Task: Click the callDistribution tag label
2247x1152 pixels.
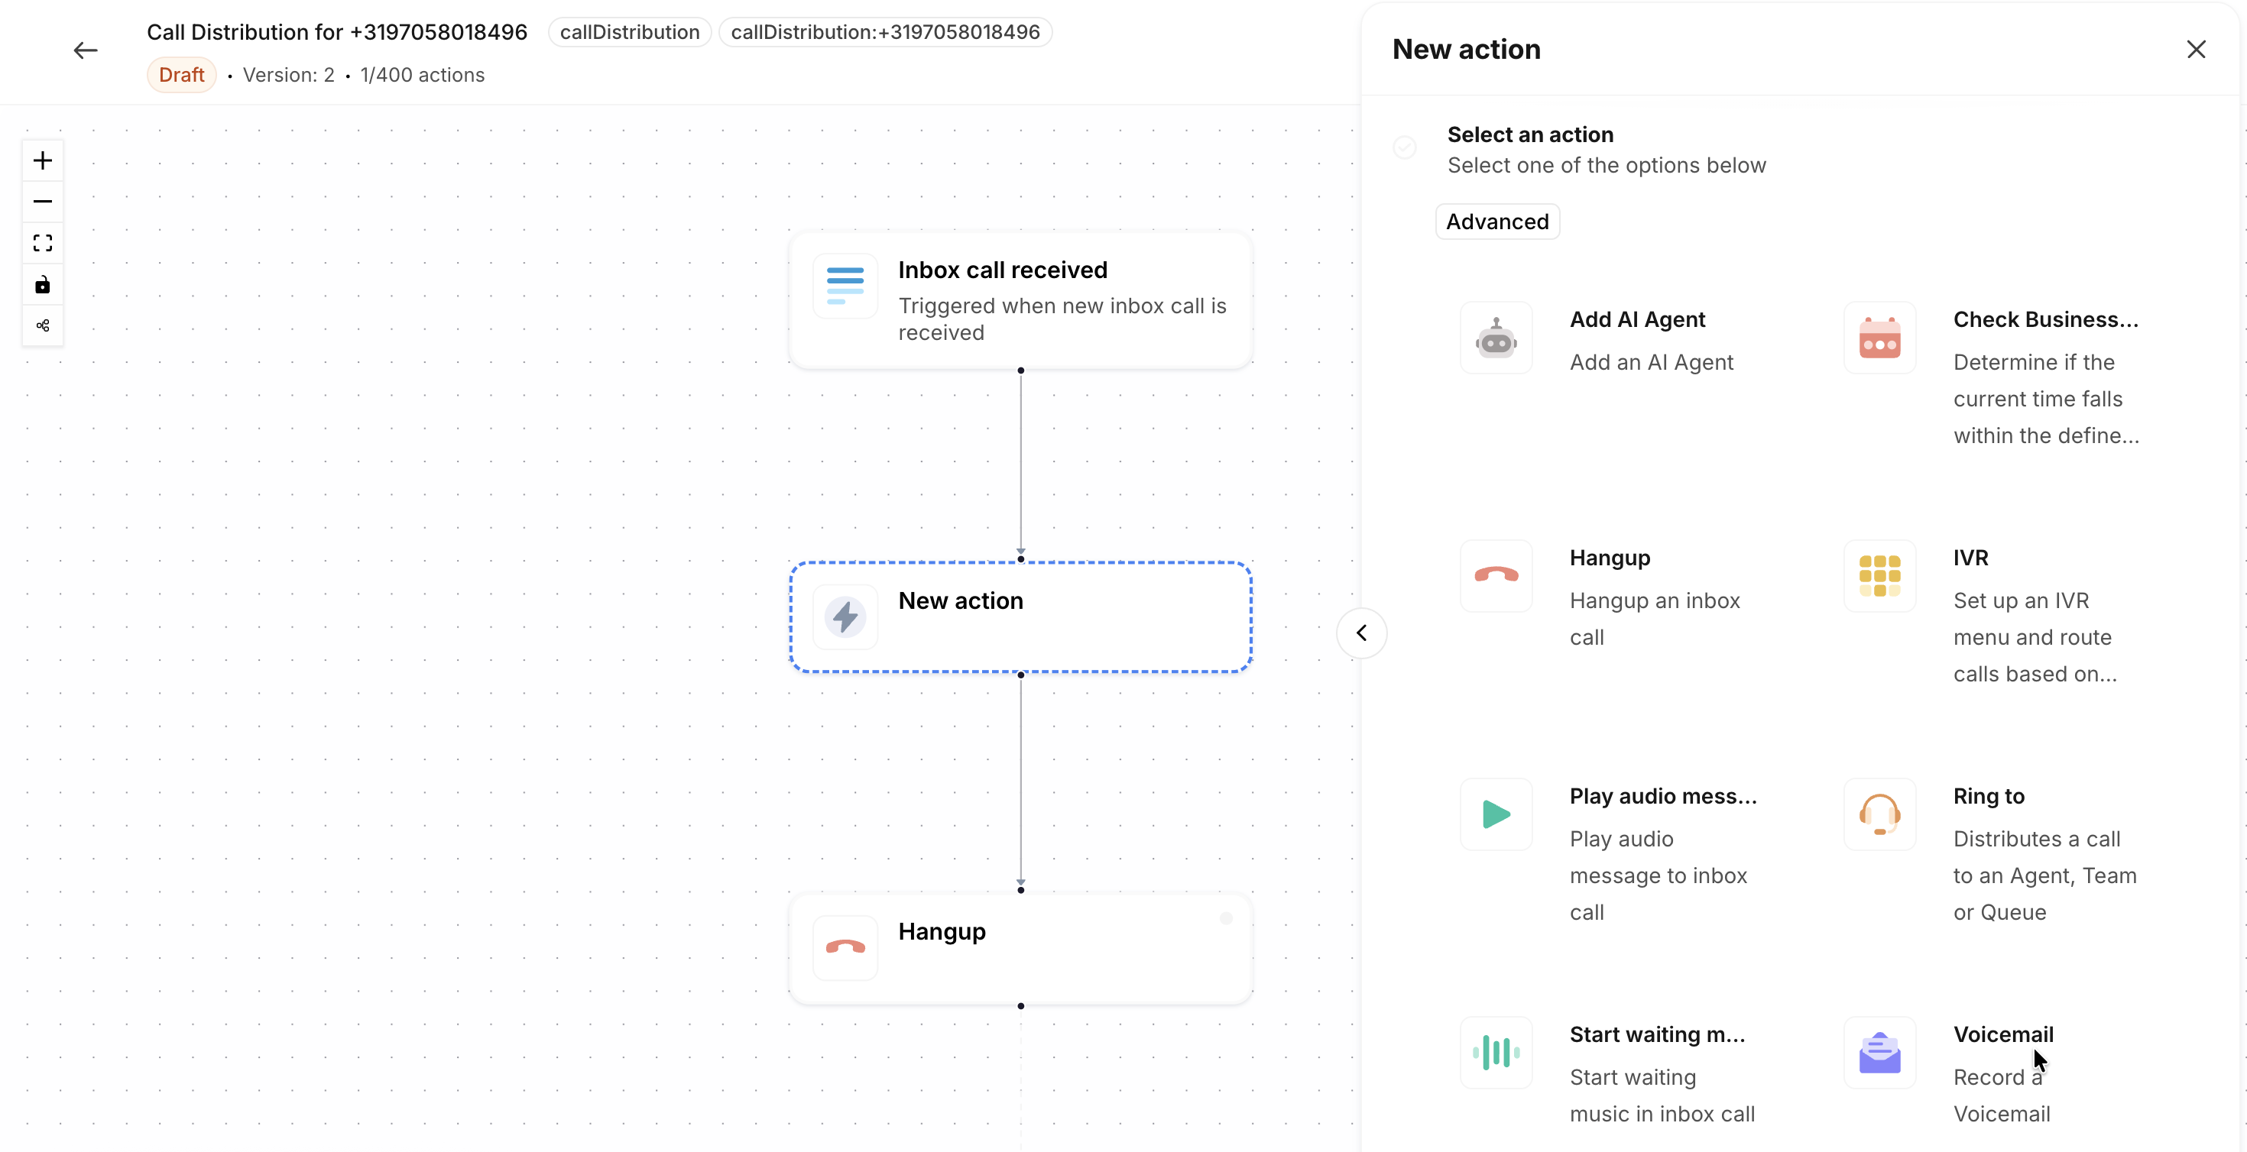Action: 629,32
